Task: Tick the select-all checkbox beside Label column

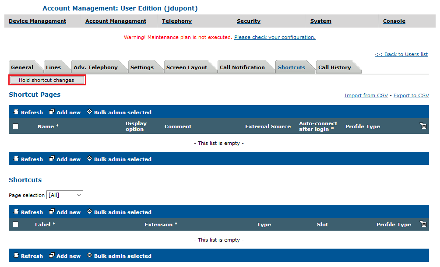Action: click(16, 225)
